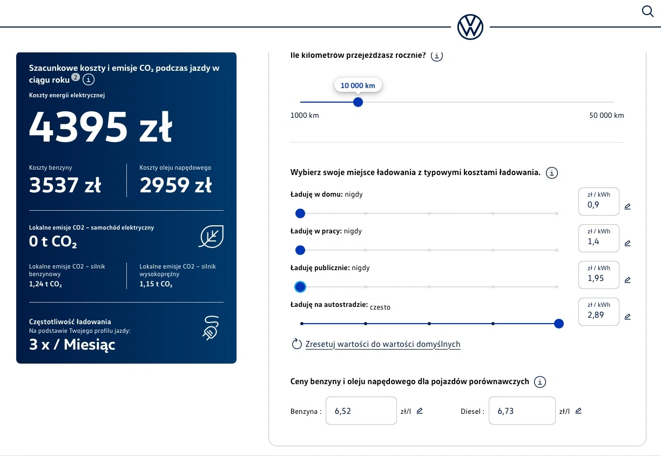Open footnote 2 marker in costs heading
The height and width of the screenshot is (456, 661).
click(x=76, y=77)
